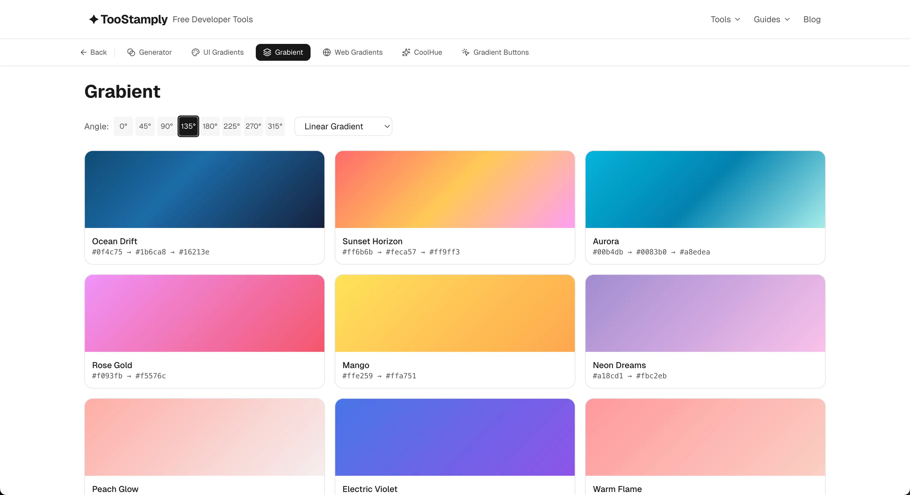The image size is (910, 495).
Task: Click the Aurora card title
Action: click(605, 241)
